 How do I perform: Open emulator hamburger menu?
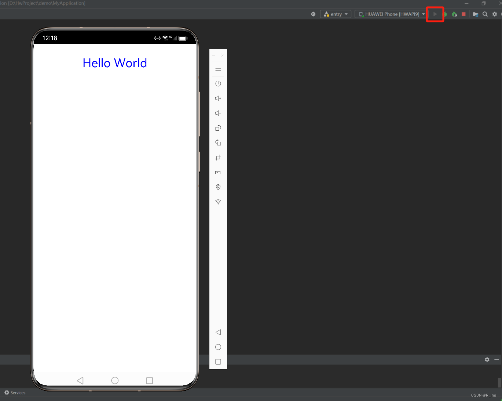click(x=218, y=69)
